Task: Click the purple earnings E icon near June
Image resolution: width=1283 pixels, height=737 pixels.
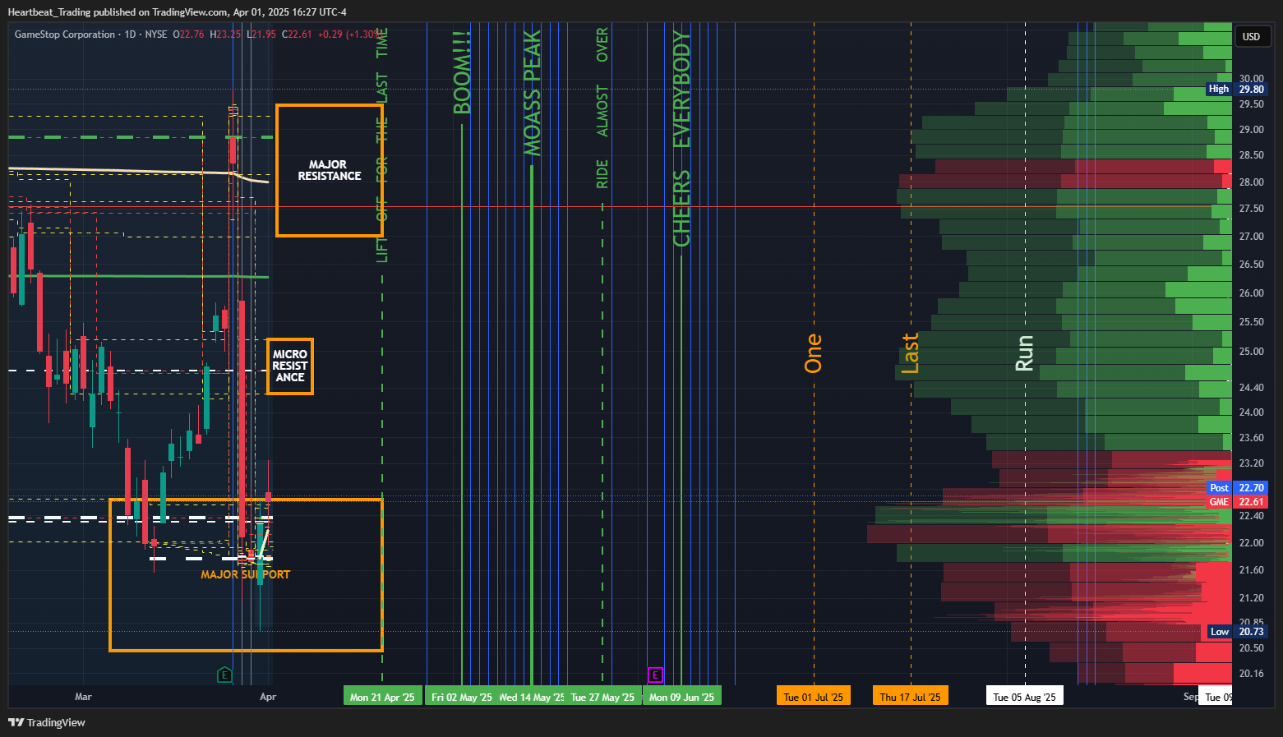Action: pyautogui.click(x=655, y=675)
